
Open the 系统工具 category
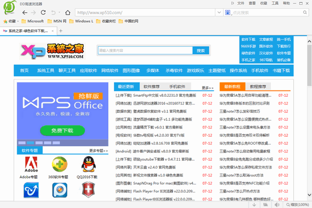coord(46,71)
